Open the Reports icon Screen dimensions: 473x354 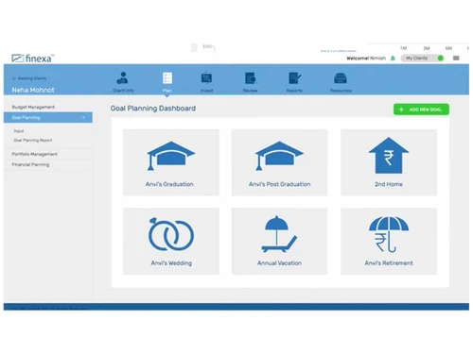pos(294,78)
